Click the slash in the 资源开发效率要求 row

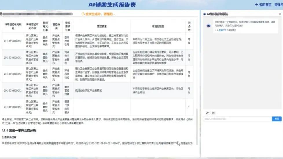point(188,107)
